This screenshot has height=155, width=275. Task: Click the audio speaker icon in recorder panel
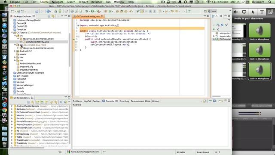[235, 12]
